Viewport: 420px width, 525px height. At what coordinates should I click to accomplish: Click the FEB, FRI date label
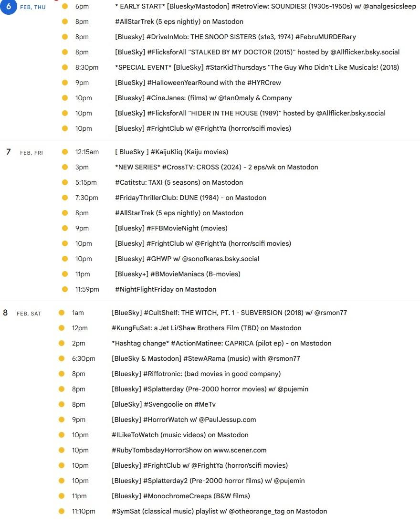pyautogui.click(x=31, y=153)
